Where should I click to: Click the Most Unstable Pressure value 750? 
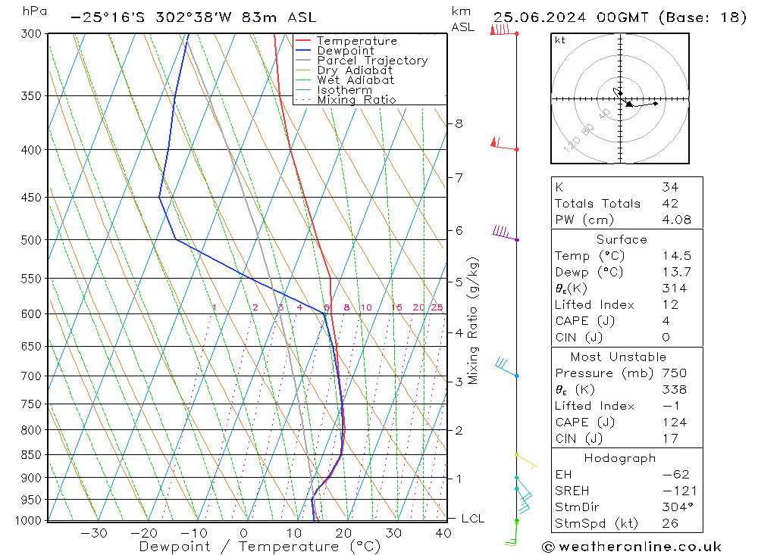pyautogui.click(x=674, y=373)
